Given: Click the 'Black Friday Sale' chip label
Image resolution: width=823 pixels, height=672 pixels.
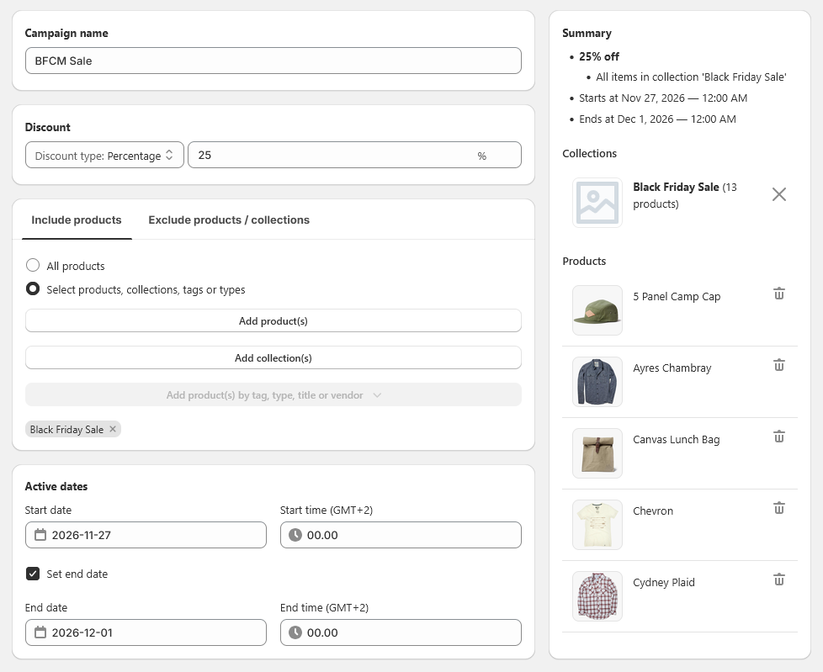Looking at the screenshot, I should (66, 430).
